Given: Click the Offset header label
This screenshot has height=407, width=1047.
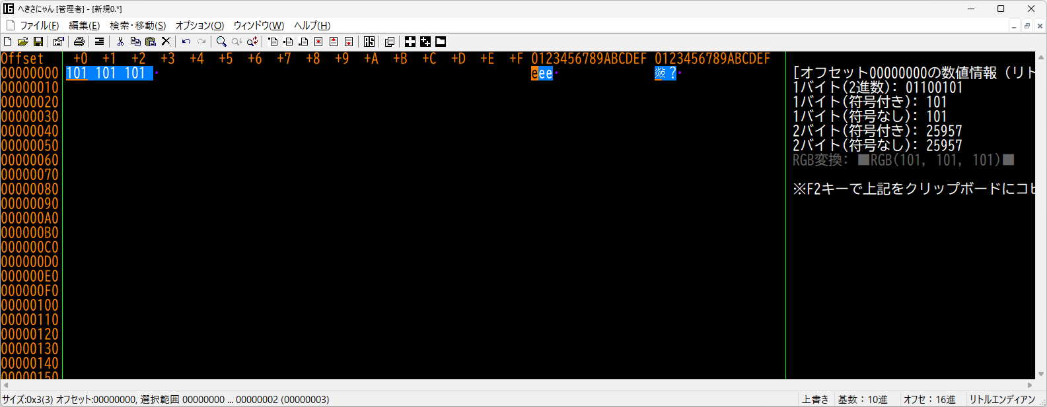Looking at the screenshot, I should pyautogui.click(x=22, y=59).
